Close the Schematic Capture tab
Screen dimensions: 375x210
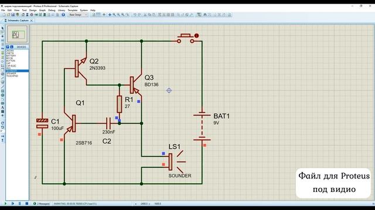point(31,21)
